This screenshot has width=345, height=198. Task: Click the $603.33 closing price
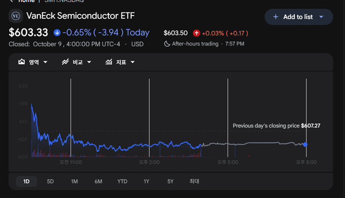click(x=29, y=32)
